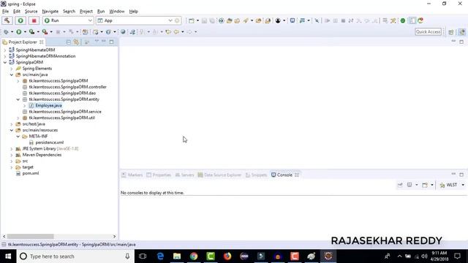
Task: Switch to the Markers tab
Action: 132,175
